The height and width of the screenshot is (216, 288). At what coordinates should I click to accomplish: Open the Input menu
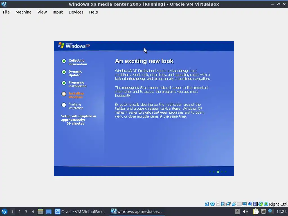click(58, 12)
